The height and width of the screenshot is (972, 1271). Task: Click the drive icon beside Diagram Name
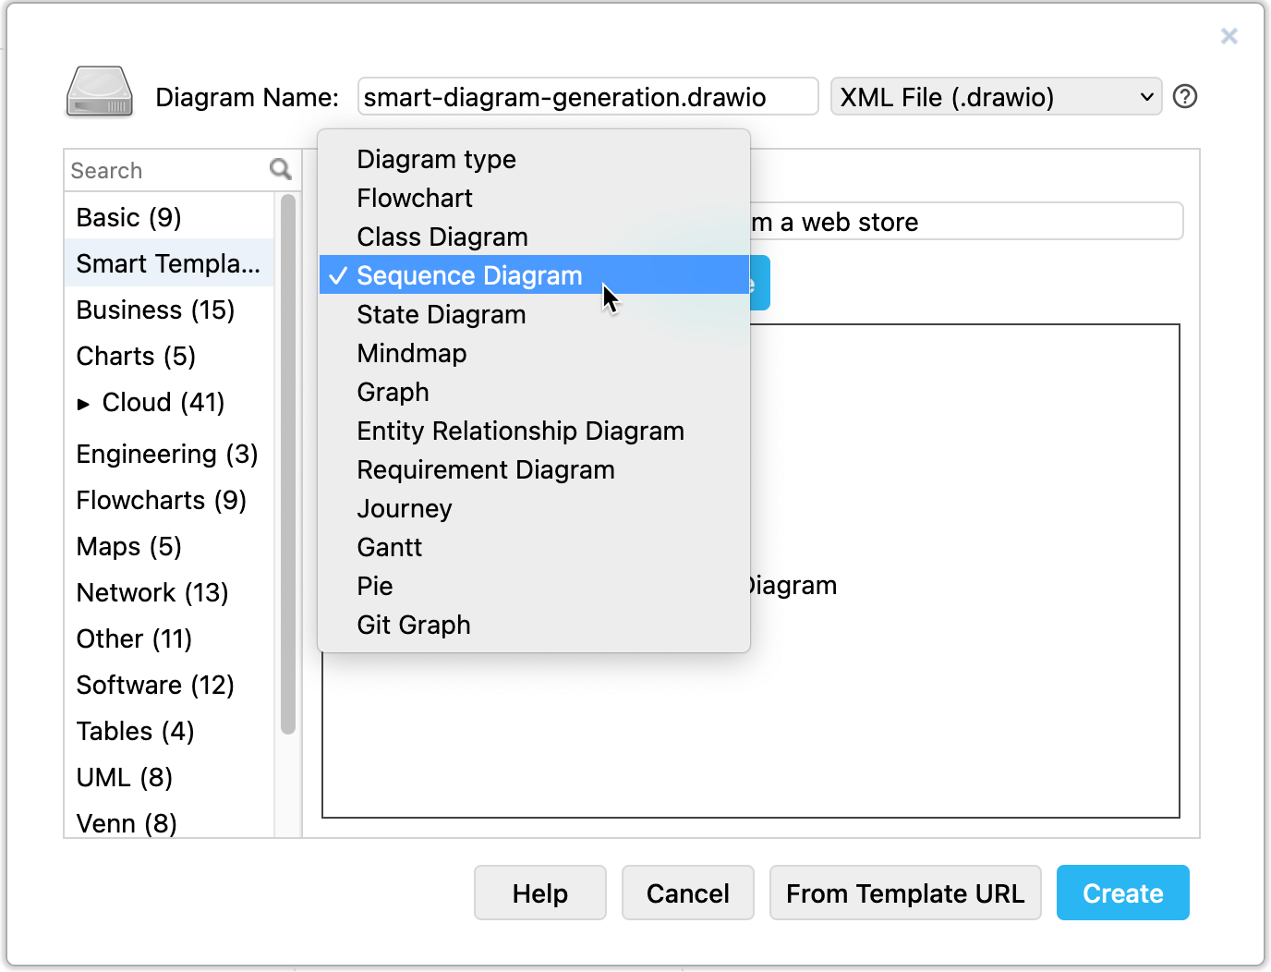[x=97, y=92]
